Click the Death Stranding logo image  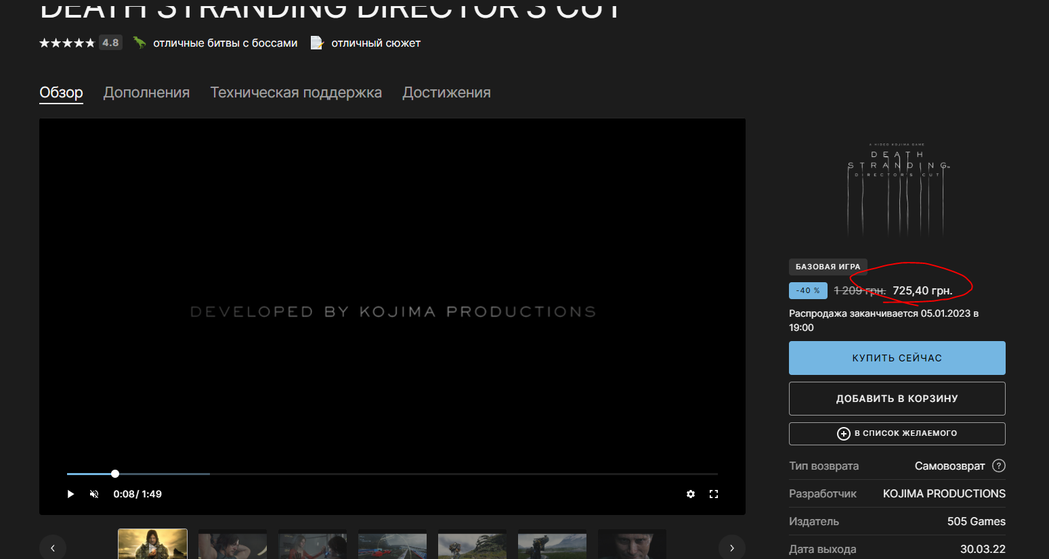[x=897, y=189]
